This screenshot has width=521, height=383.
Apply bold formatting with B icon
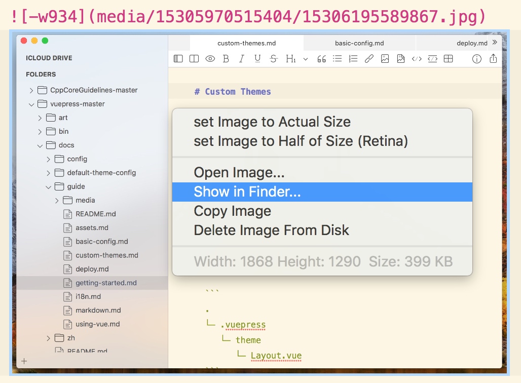click(226, 59)
